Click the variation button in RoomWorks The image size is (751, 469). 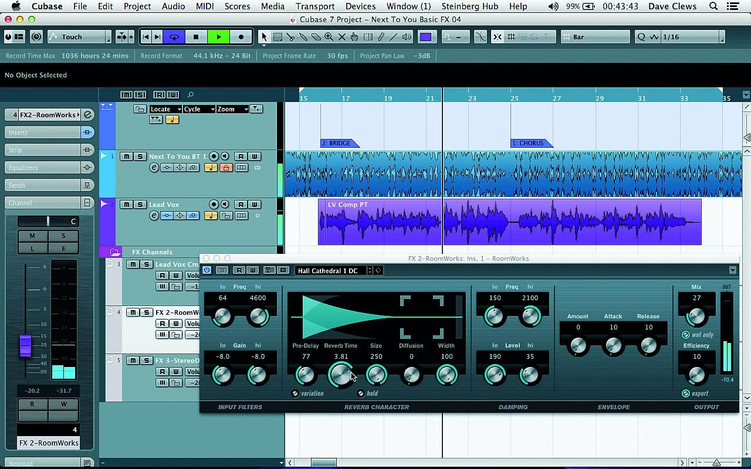(295, 393)
